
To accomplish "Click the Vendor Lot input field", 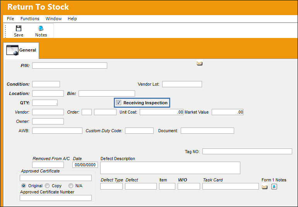I will point(182,84).
